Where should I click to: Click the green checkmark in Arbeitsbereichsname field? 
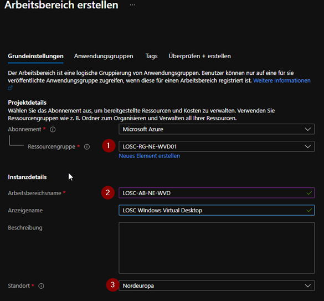[x=309, y=193]
